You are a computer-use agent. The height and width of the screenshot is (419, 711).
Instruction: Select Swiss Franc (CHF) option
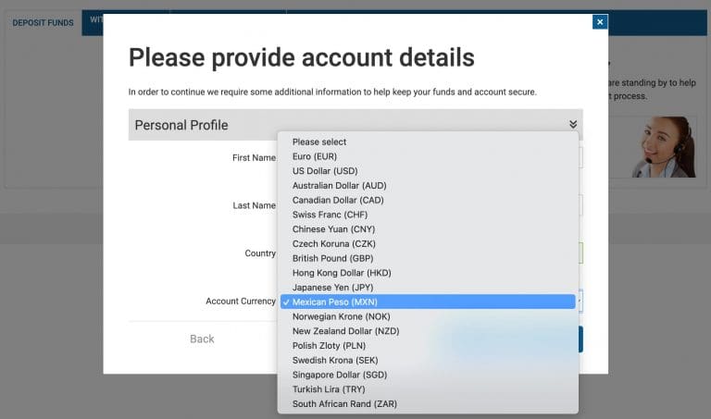[x=428, y=215]
